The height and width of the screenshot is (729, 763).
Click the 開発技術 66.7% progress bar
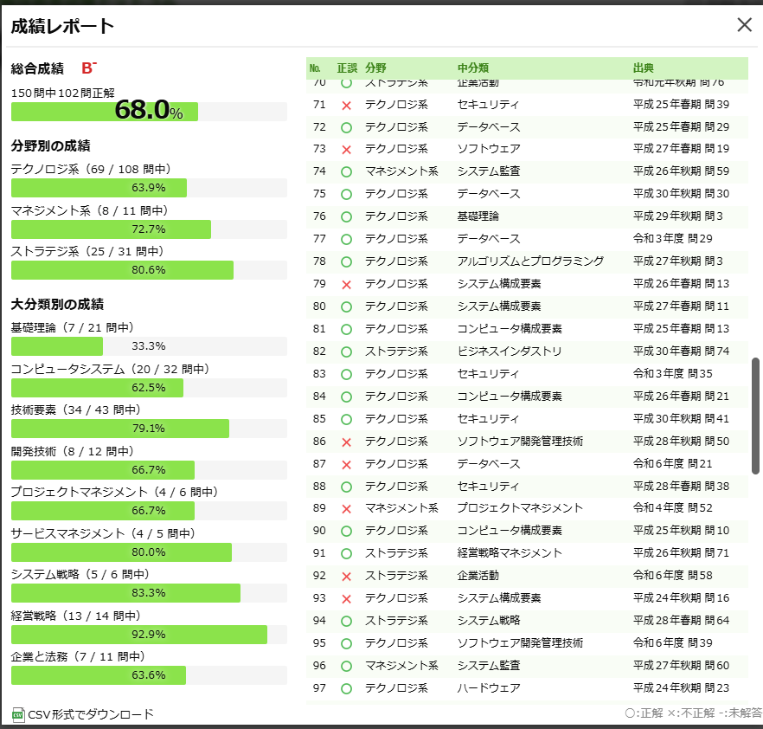click(149, 470)
